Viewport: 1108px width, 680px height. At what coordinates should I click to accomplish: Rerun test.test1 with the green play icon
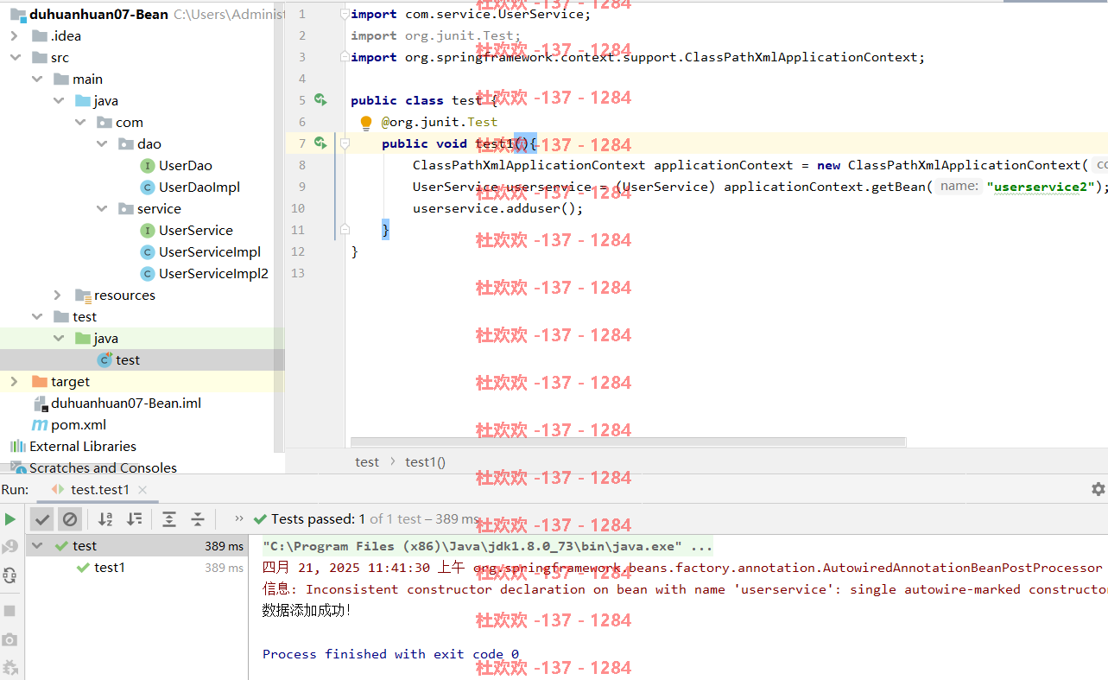click(10, 519)
